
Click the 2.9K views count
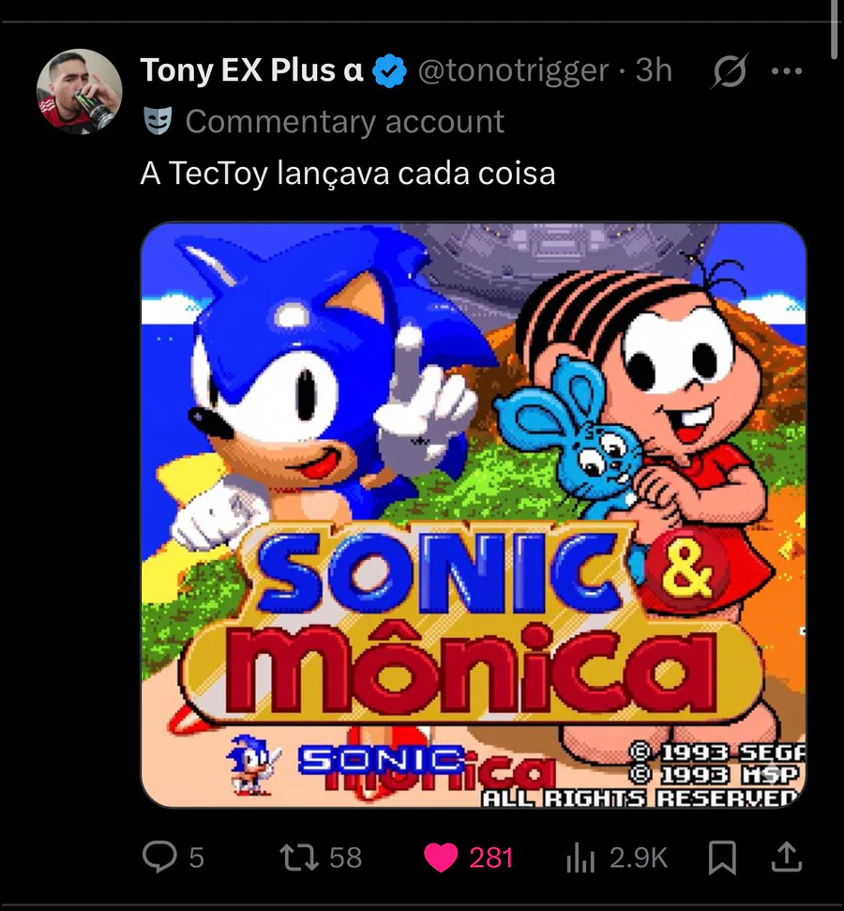pos(638,857)
